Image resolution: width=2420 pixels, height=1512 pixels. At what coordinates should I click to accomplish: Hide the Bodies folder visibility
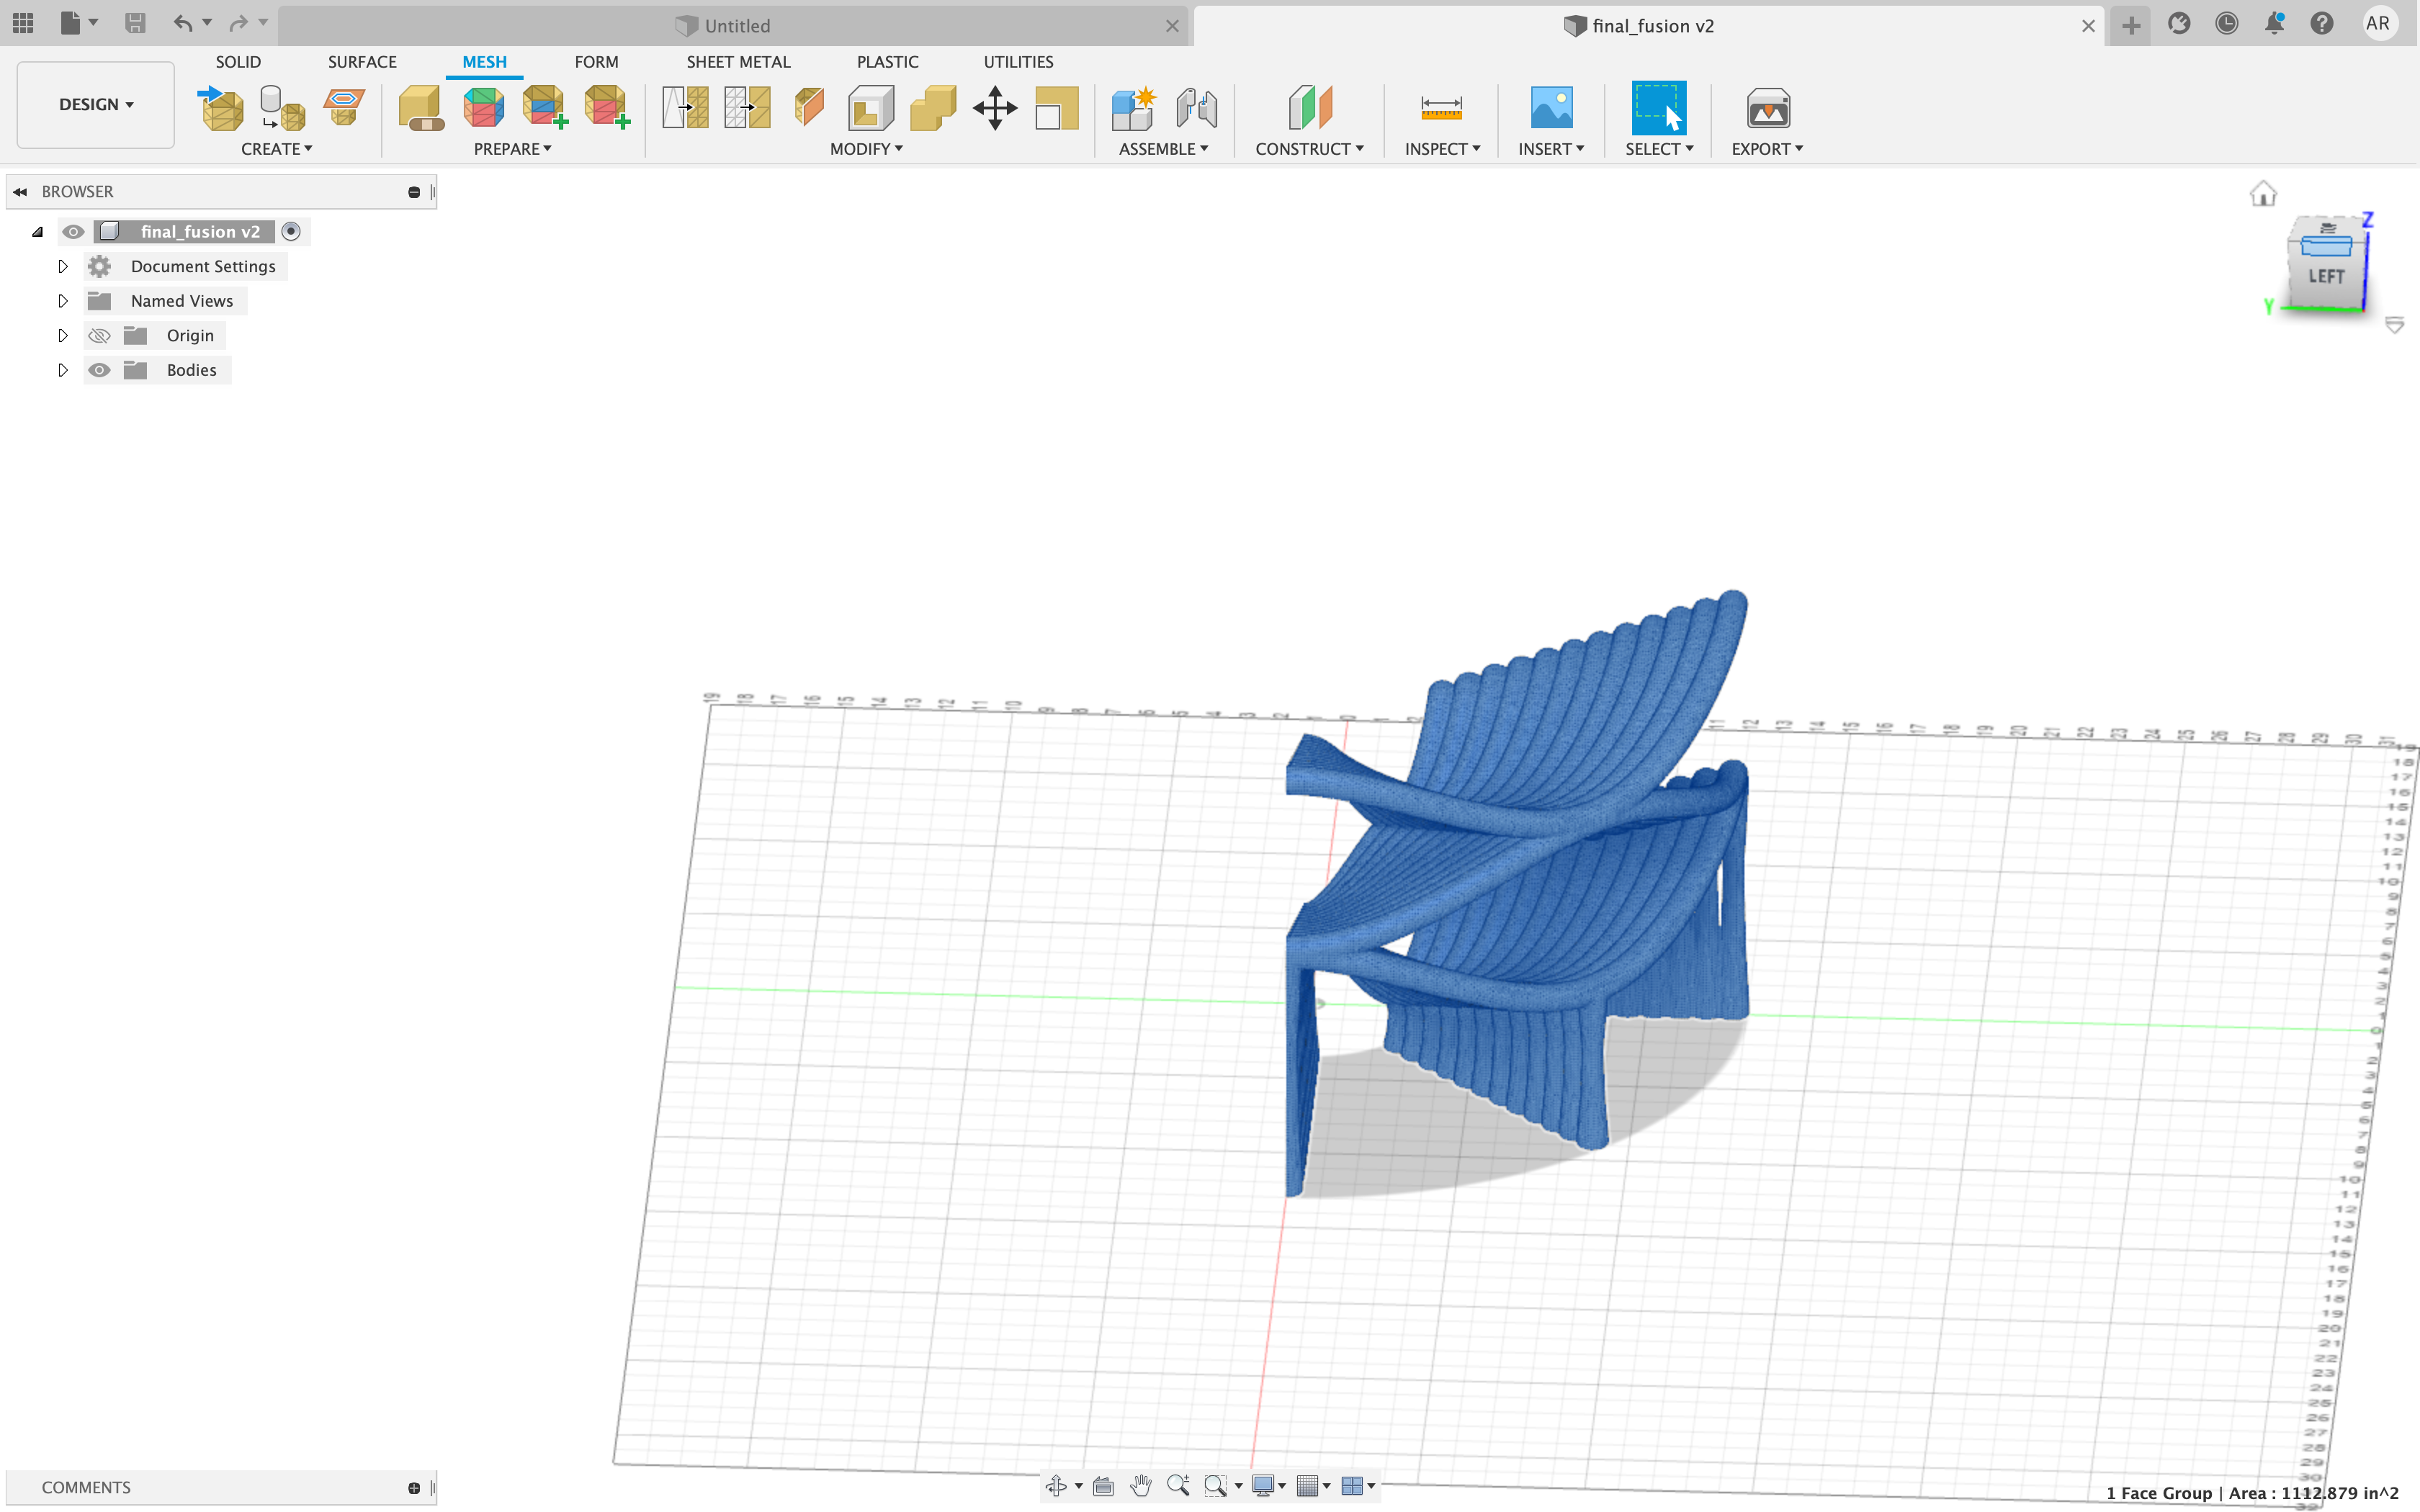(99, 369)
